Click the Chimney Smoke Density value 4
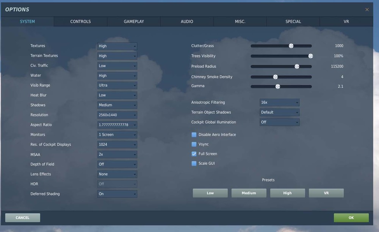This screenshot has height=232, width=379. [x=342, y=77]
